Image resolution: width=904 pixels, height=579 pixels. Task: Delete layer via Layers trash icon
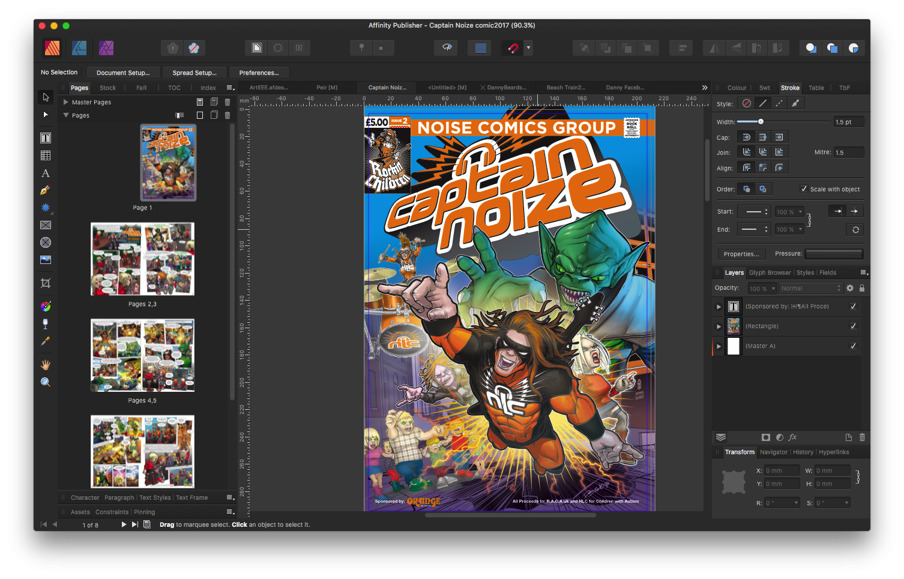[862, 437]
